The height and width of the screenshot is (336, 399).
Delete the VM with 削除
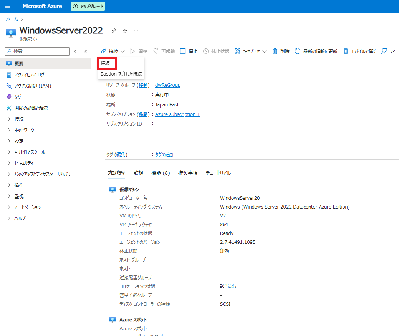pyautogui.click(x=281, y=51)
